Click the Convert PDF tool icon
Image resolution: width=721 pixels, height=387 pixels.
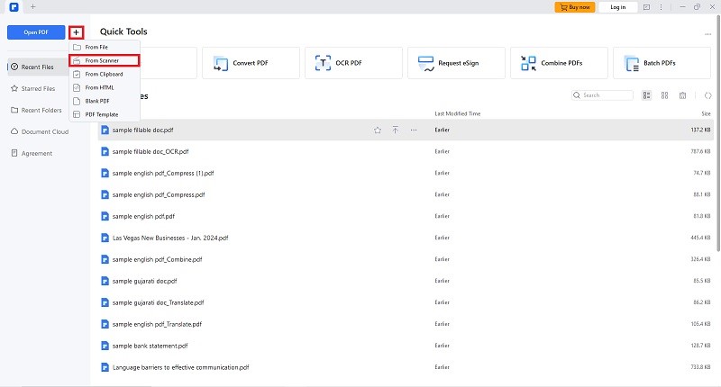pyautogui.click(x=221, y=63)
